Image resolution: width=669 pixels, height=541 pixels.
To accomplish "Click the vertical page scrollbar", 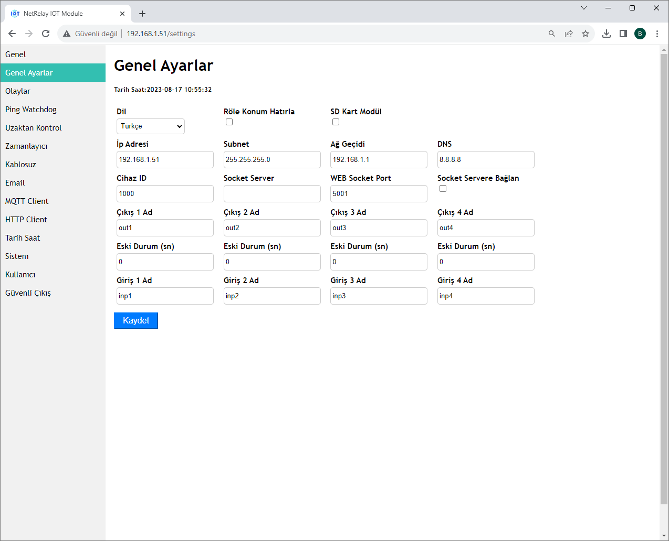I will click(664, 278).
